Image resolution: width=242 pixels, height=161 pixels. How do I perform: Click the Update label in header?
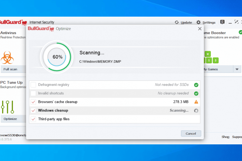coord(187,23)
